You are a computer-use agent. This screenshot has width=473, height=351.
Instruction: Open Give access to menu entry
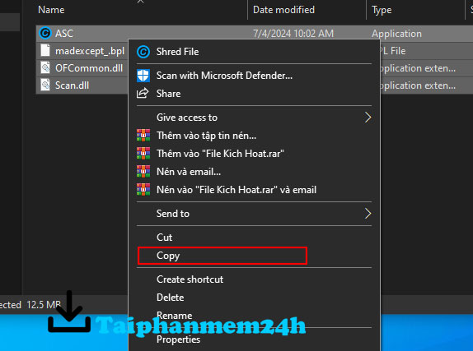(x=187, y=118)
